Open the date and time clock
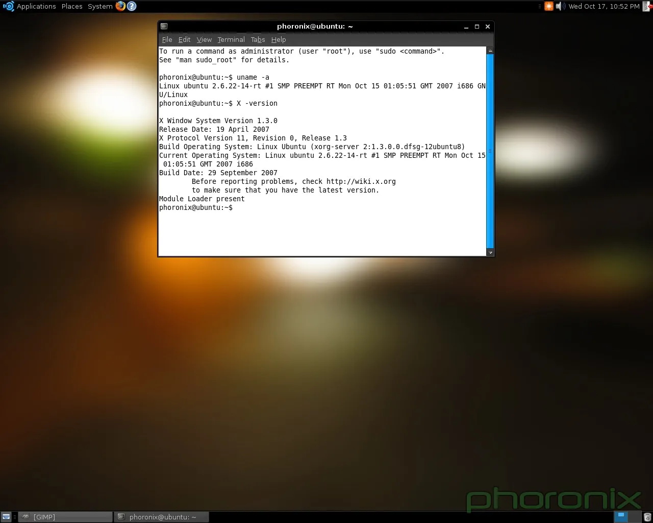The height and width of the screenshot is (523, 653). point(604,6)
